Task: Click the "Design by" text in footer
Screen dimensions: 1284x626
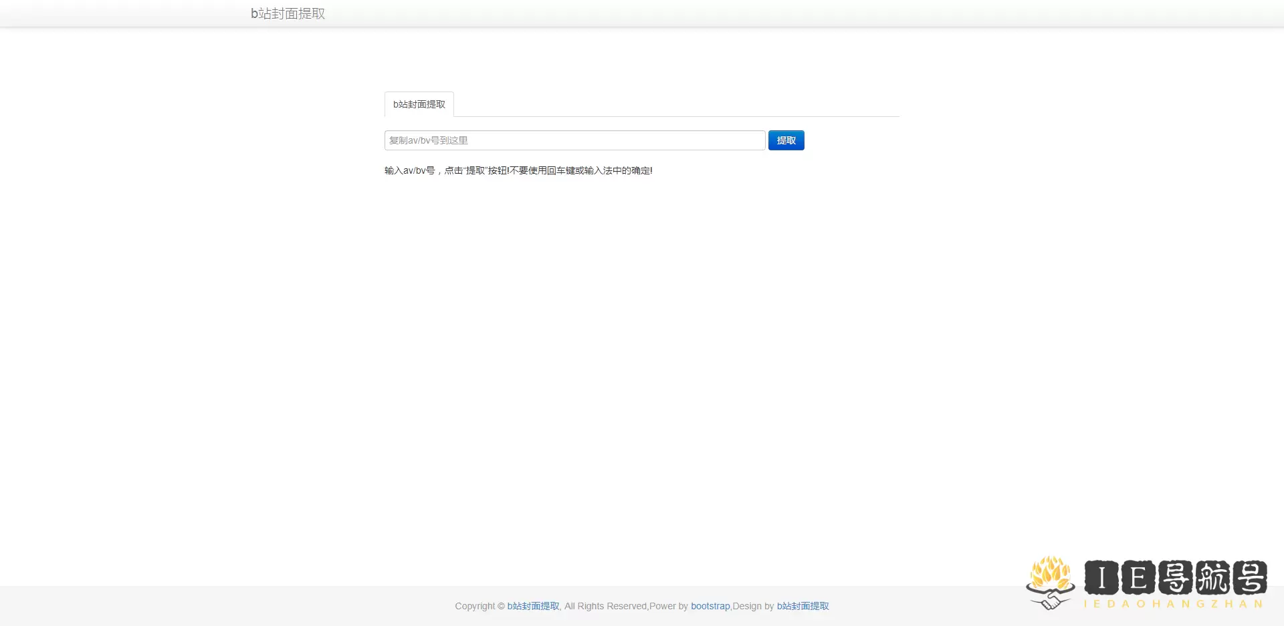Action: [x=753, y=606]
